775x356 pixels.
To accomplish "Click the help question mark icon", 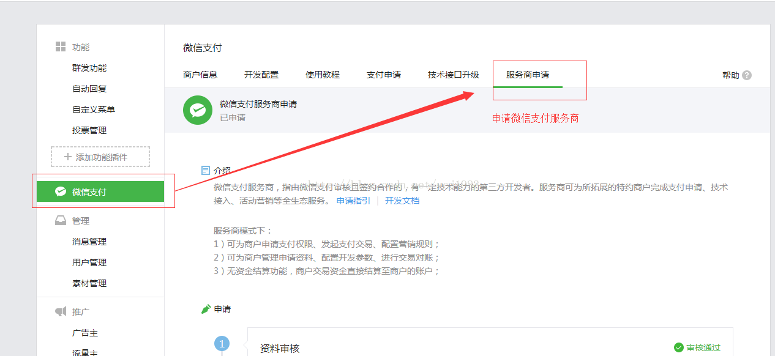I will [x=746, y=75].
